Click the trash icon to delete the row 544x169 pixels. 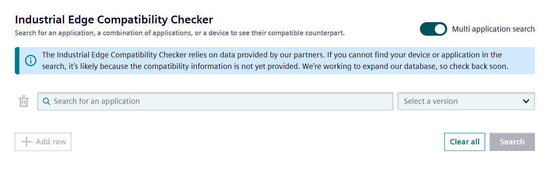[24, 101]
